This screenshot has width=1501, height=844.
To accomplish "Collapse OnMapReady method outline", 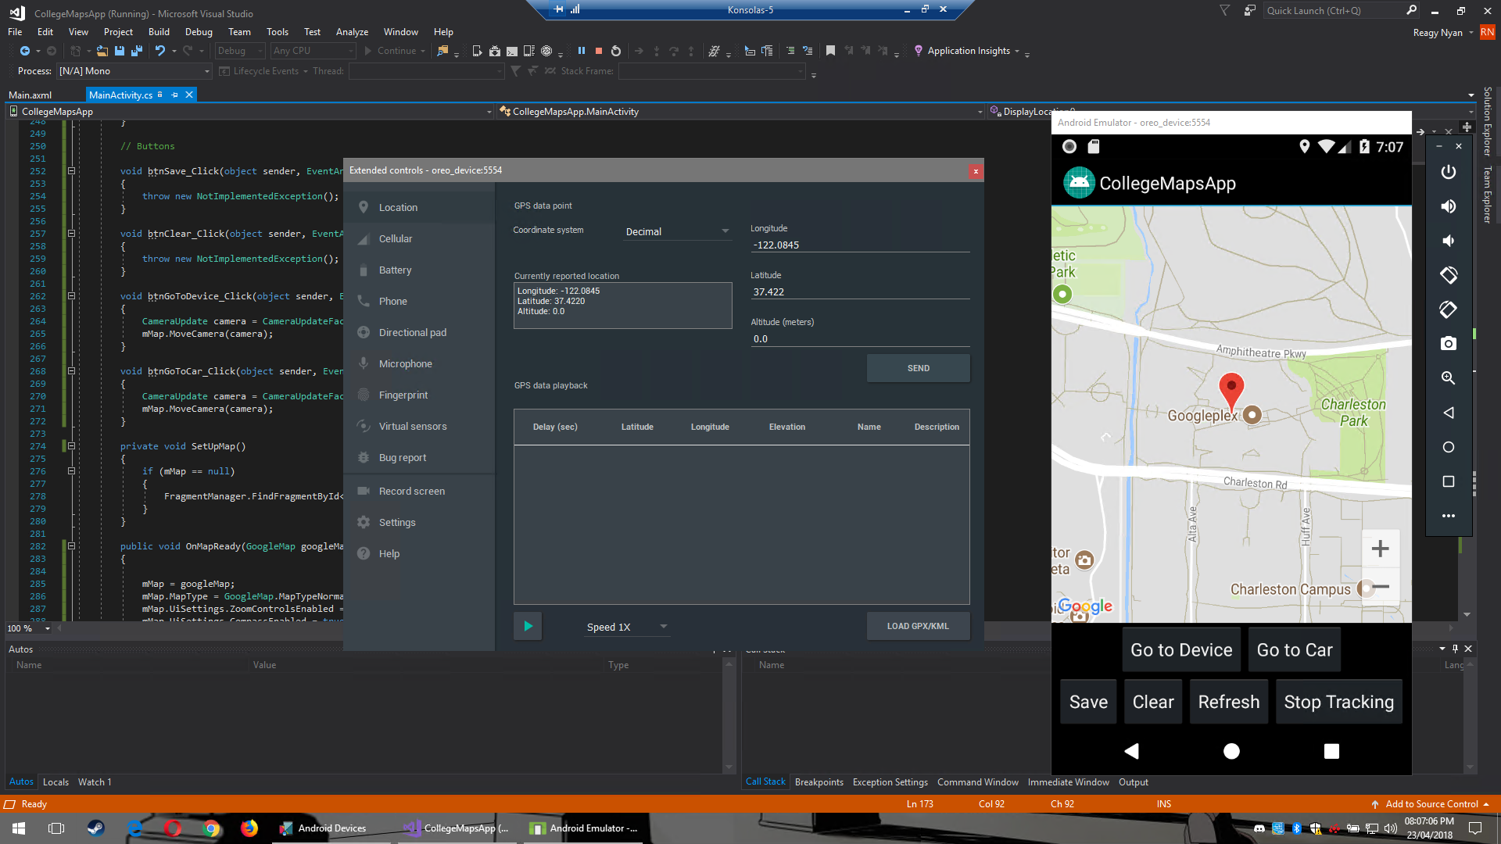I will (71, 546).
